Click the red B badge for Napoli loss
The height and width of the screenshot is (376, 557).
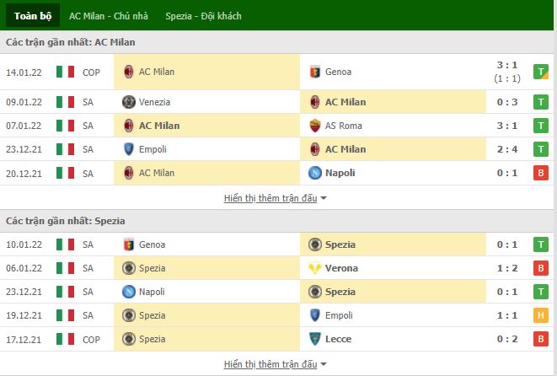(x=541, y=173)
